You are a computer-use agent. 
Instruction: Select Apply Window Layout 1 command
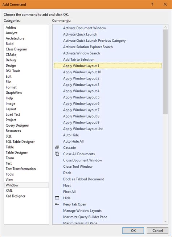108,66
